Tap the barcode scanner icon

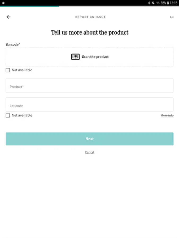75,57
